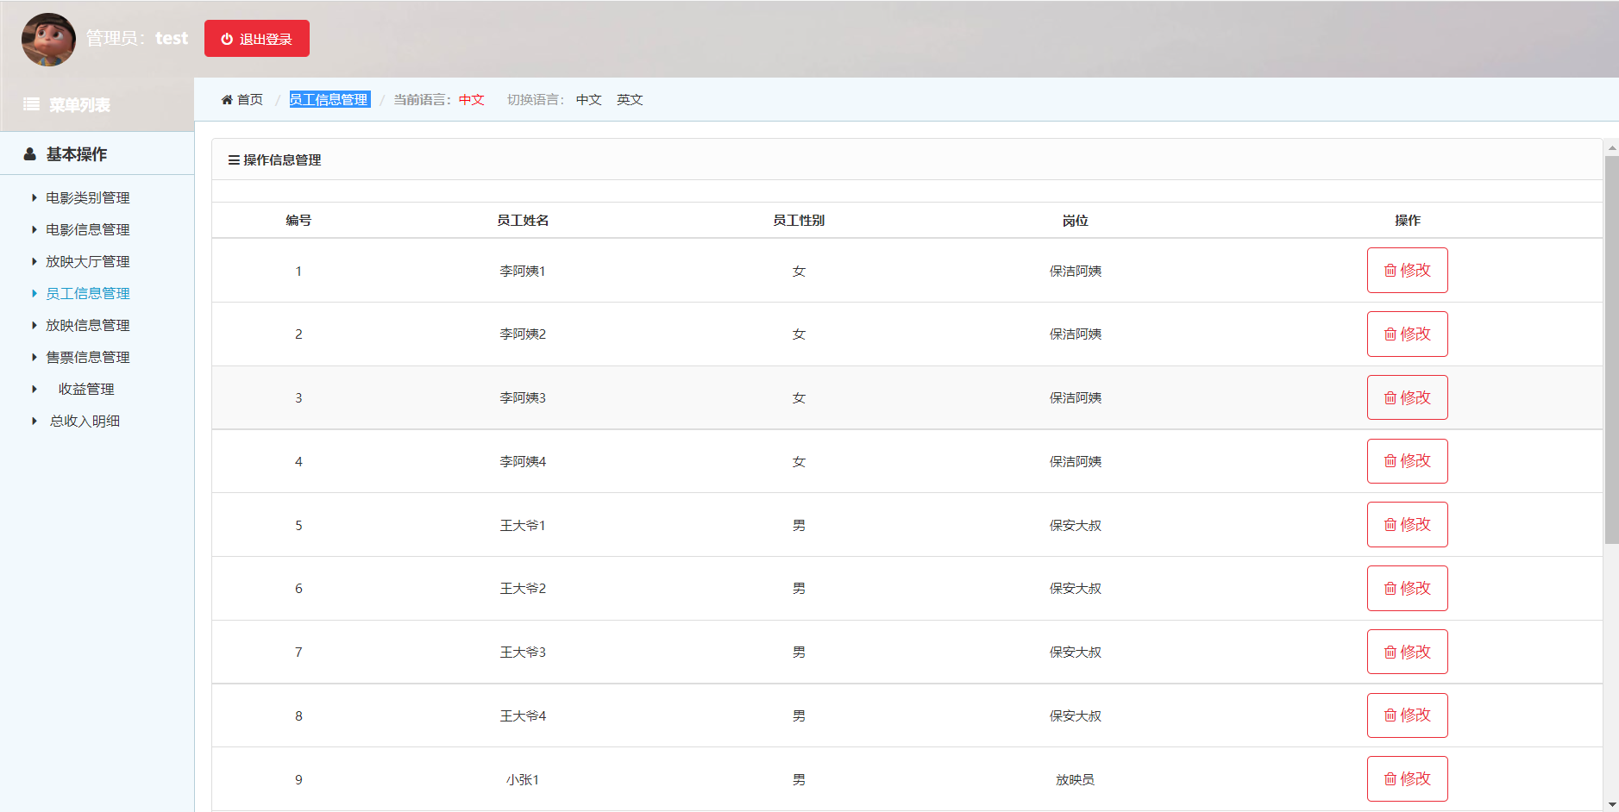Click the scrollbar up arrow
The width and height of the screenshot is (1619, 812).
pos(1611,148)
